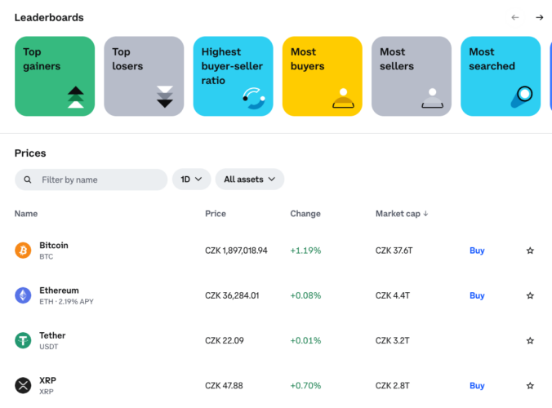Sort by Name column header
The height and width of the screenshot is (408, 552).
pyautogui.click(x=26, y=214)
